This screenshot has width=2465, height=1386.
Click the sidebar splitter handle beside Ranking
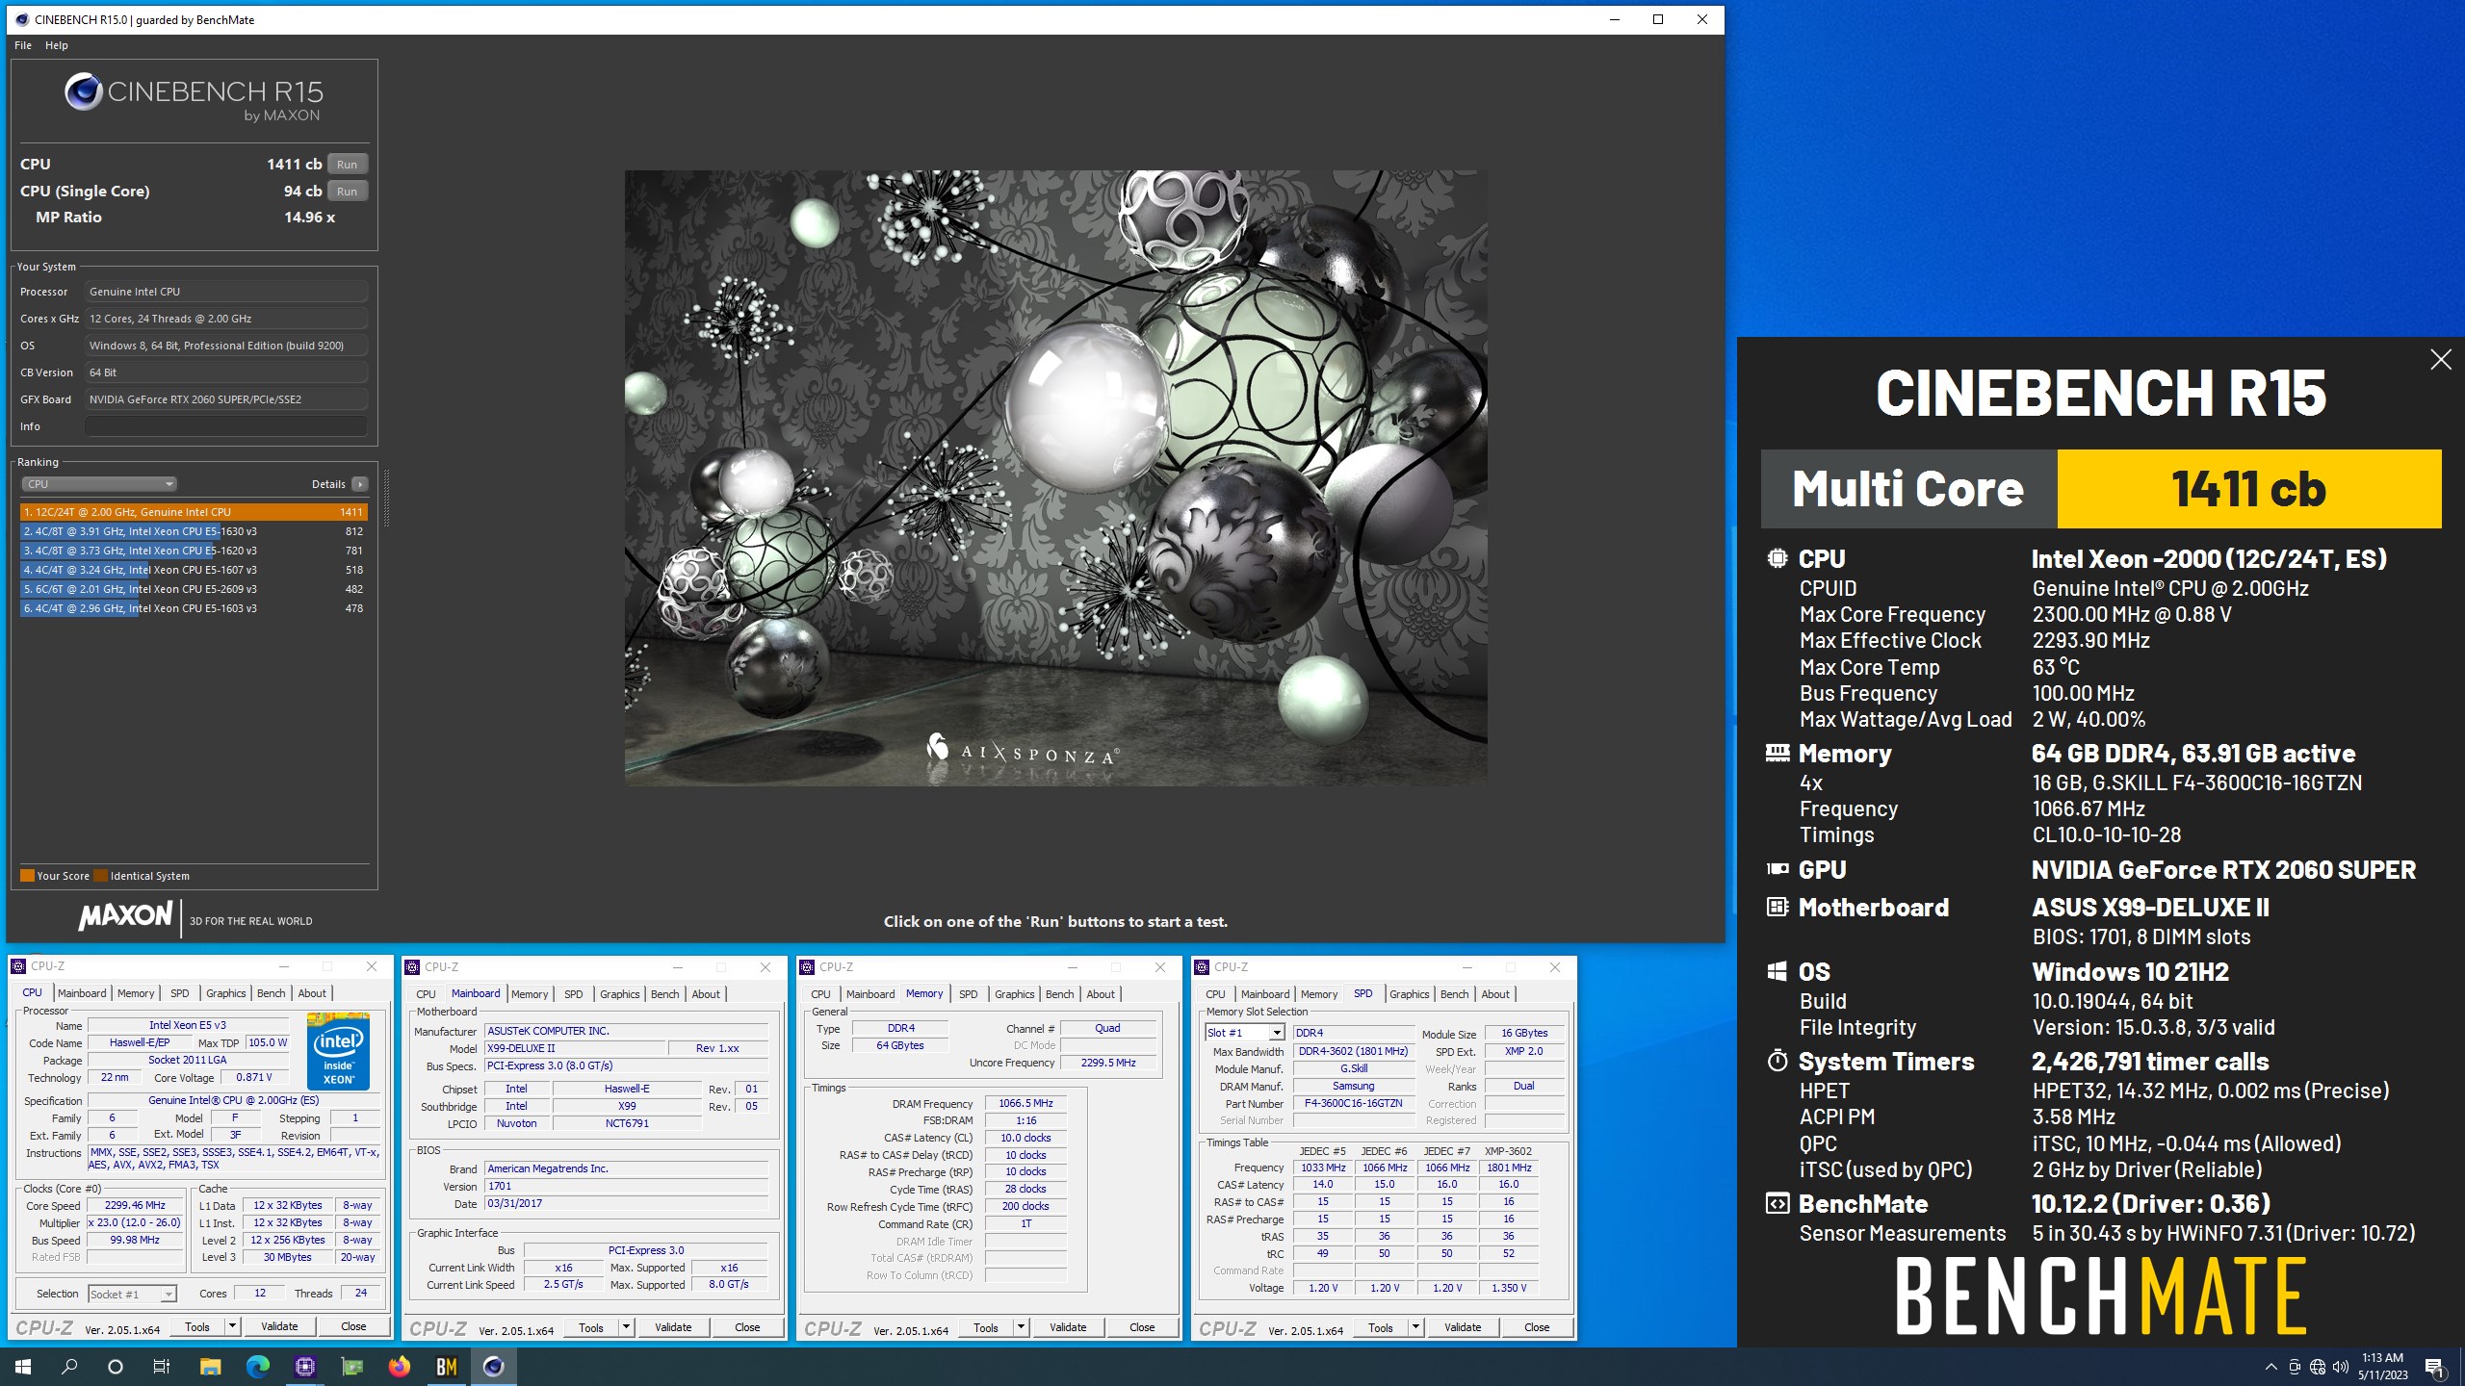coord(386,498)
